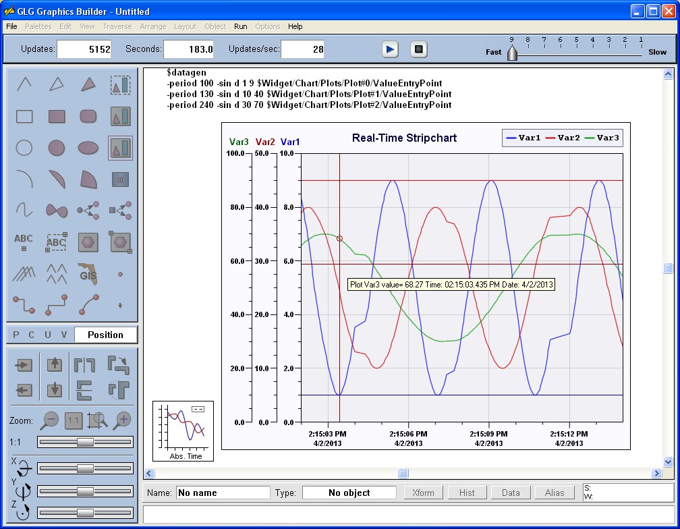Click the Fast/Slow speed slider thumb

tap(512, 53)
